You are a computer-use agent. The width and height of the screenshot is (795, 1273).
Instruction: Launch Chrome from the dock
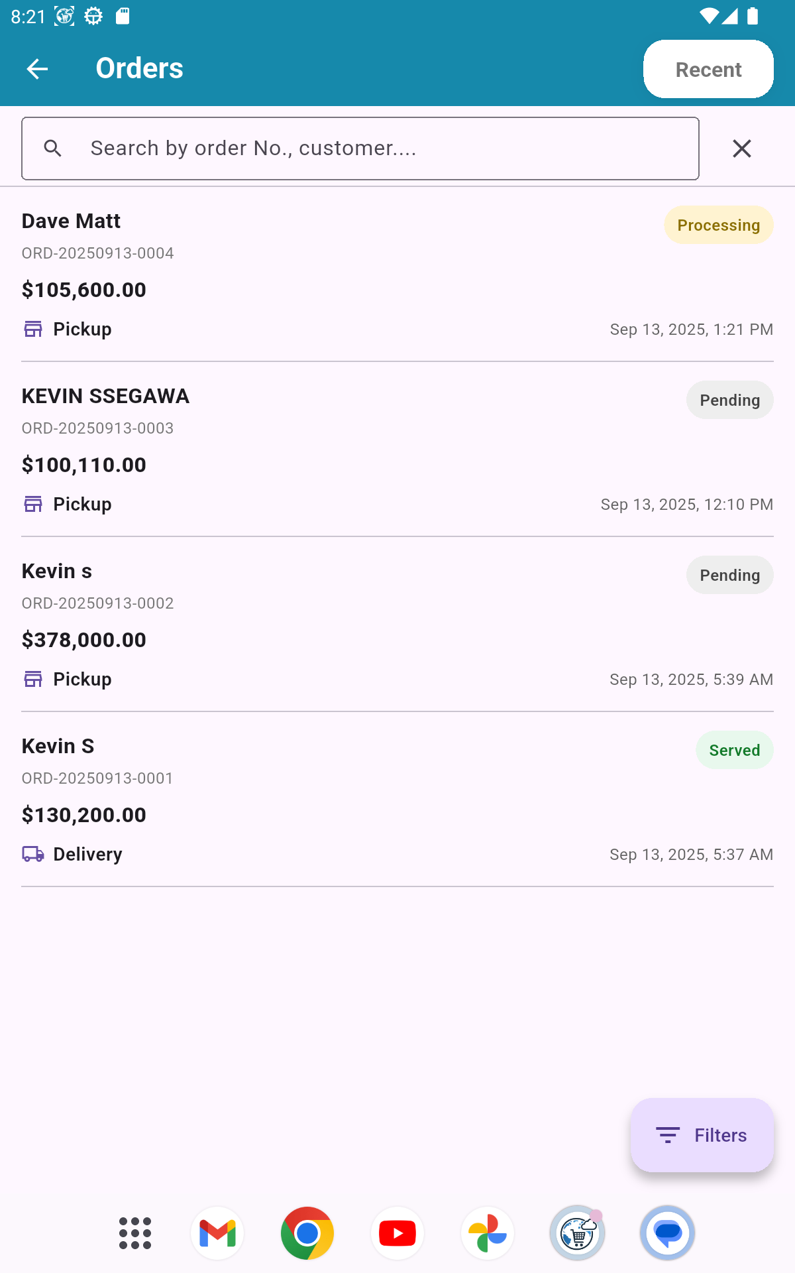307,1233
